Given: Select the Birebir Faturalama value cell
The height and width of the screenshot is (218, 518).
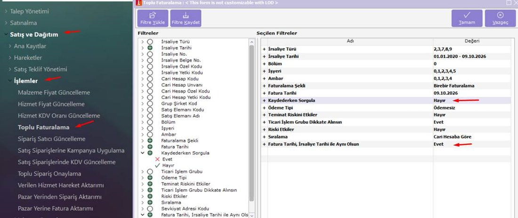Looking at the screenshot, I should (454, 86).
